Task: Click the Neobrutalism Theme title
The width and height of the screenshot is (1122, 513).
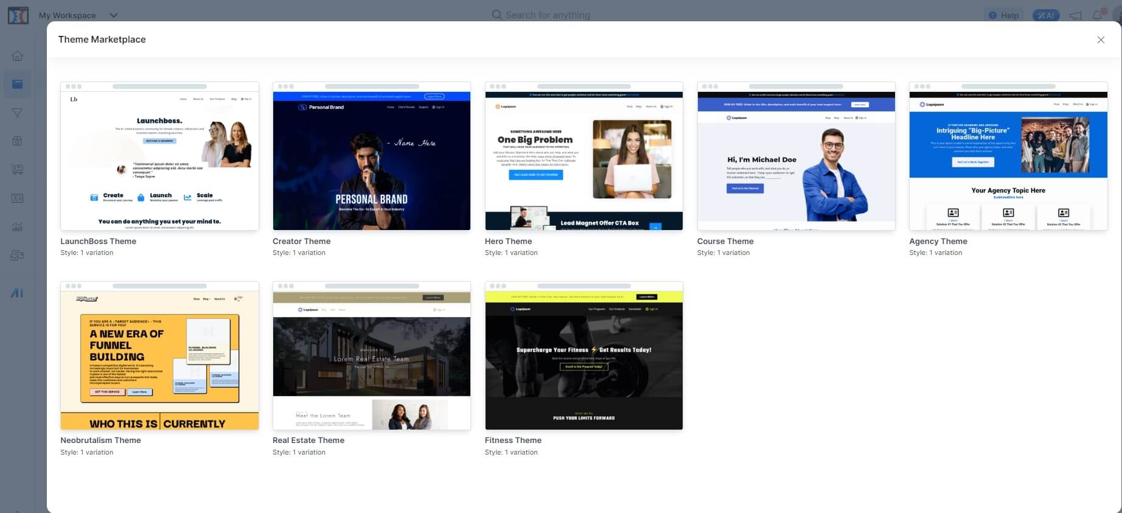Action: pos(100,440)
